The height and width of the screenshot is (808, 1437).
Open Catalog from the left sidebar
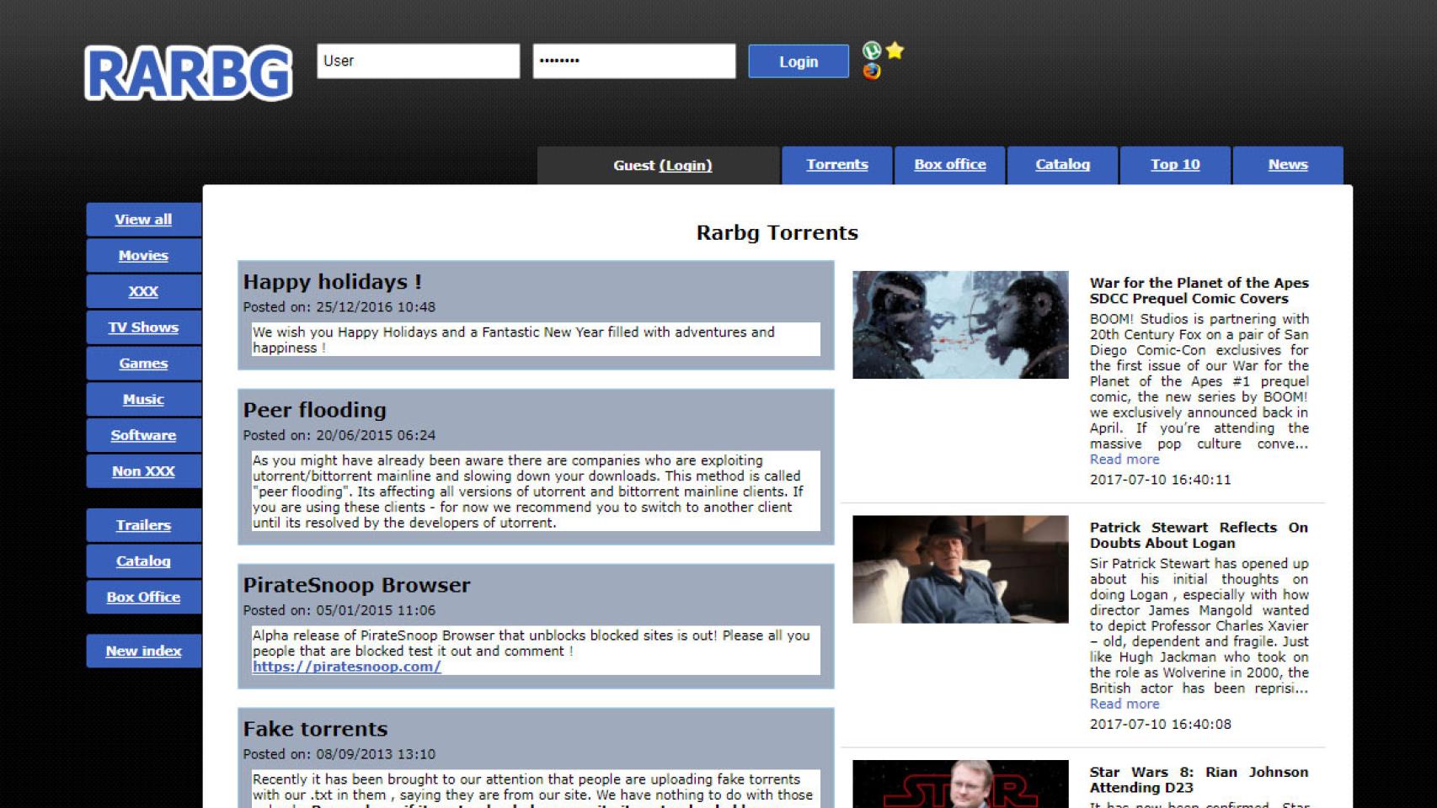pos(144,561)
